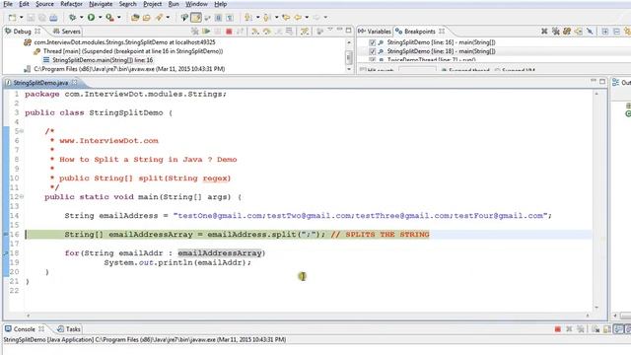Click Previous Annotation toolbar icon
The height and width of the screenshot is (355, 631).
[x=267, y=18]
